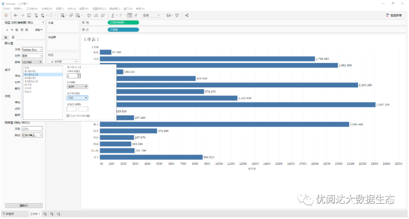Click the save icon in toolbar
The height and width of the screenshot is (219, 409).
pos(29,15)
